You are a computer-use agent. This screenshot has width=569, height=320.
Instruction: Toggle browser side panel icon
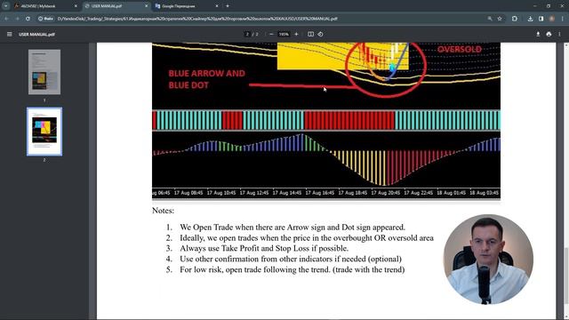541,19
